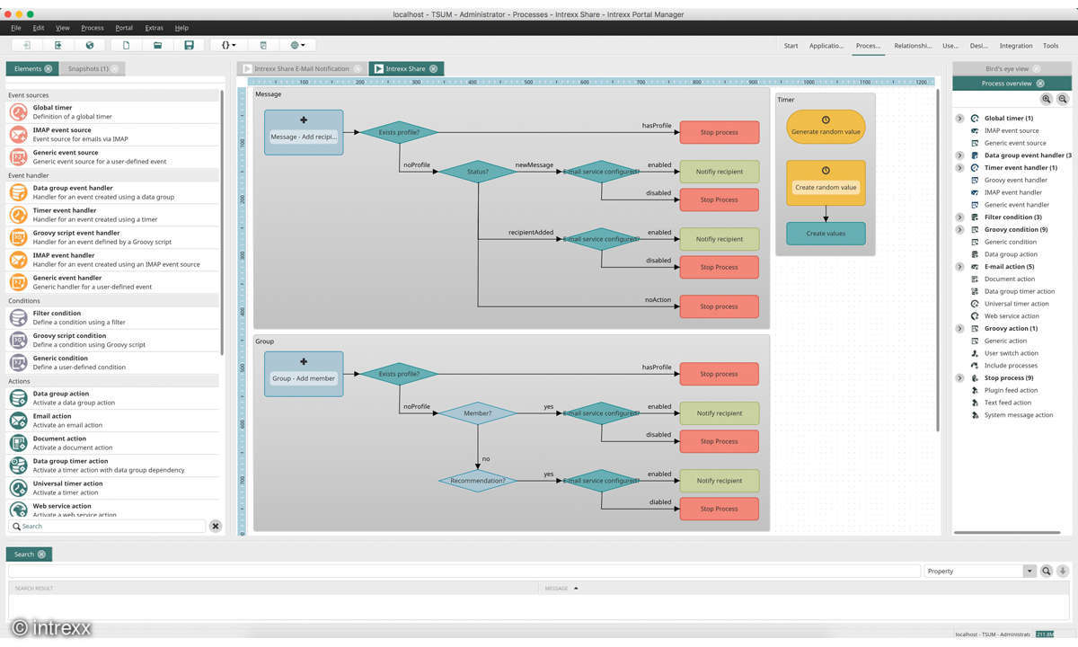Expand Timer event handler (1) node
Screen dimensions: 1078x647
point(959,167)
